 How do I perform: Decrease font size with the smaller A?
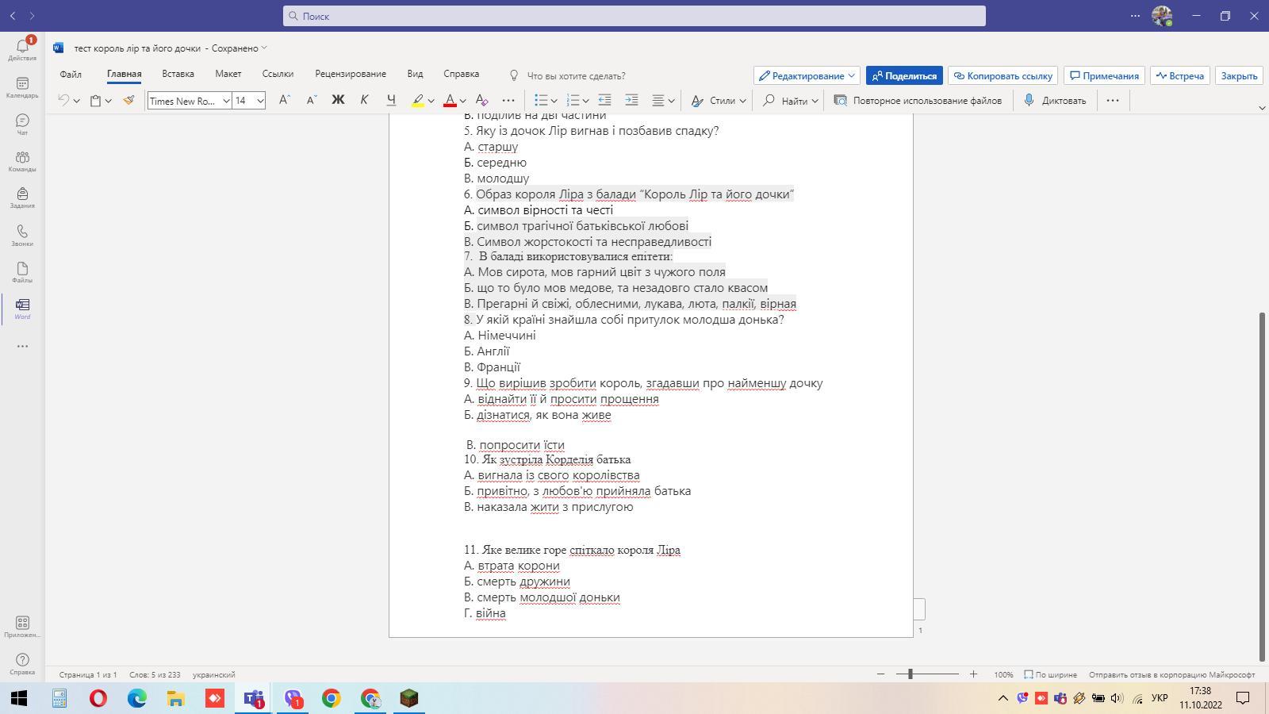311,100
